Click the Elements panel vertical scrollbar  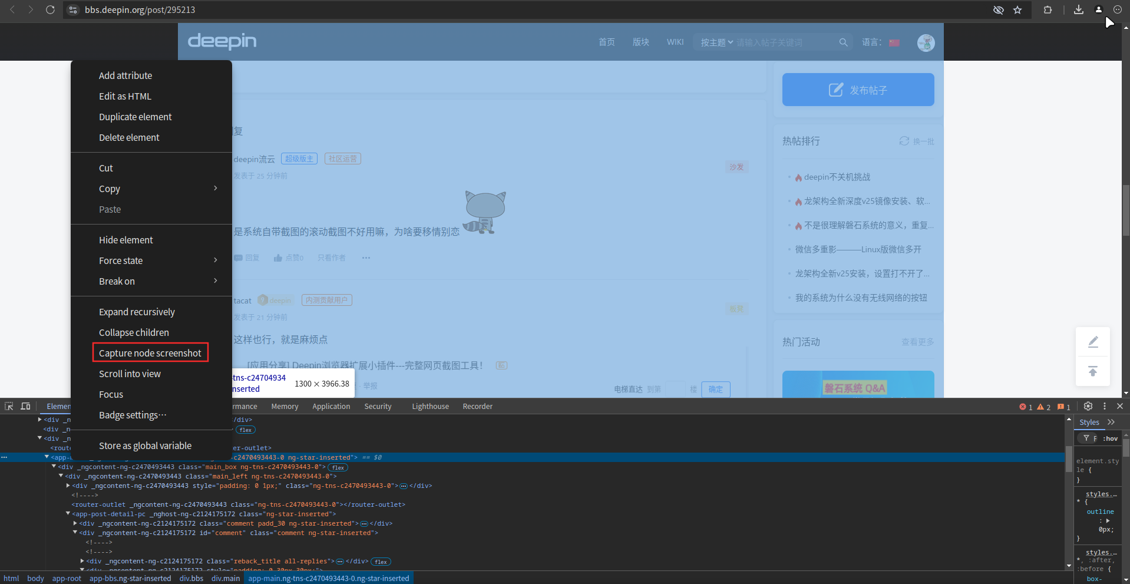point(1069,492)
